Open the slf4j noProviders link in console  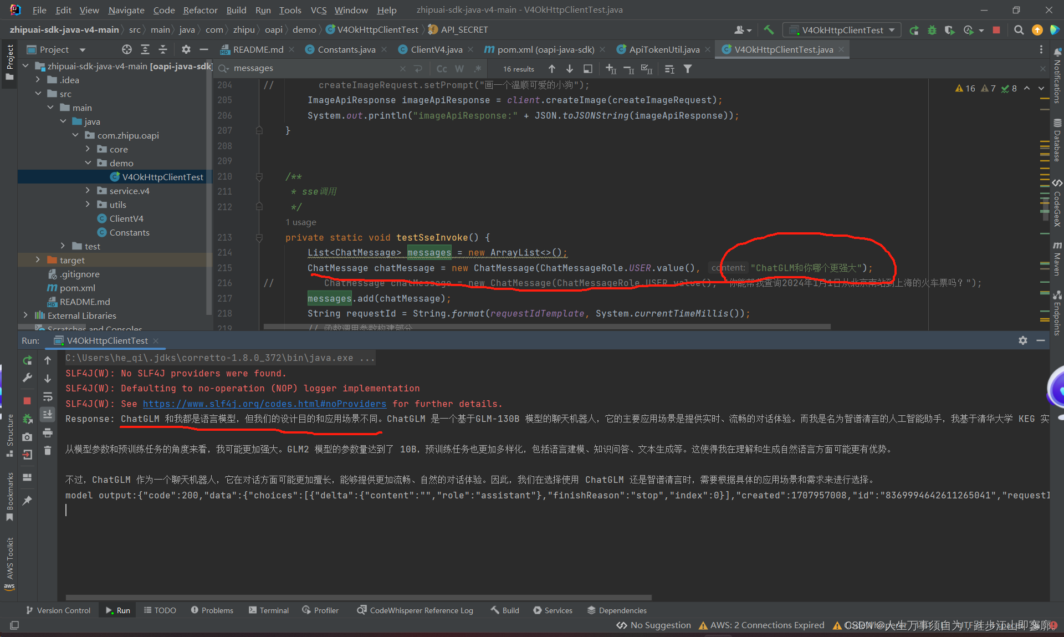264,404
